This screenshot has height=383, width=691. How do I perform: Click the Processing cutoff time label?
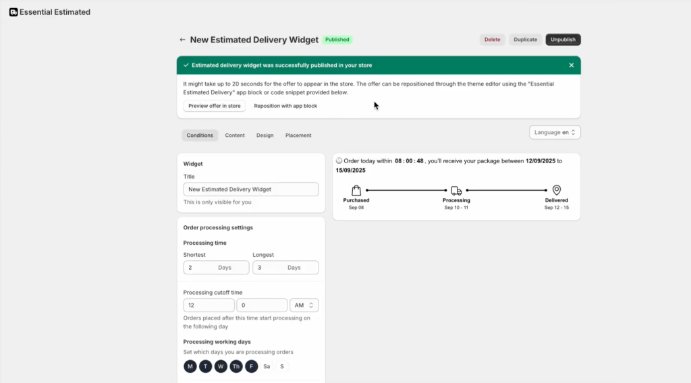pos(213,293)
